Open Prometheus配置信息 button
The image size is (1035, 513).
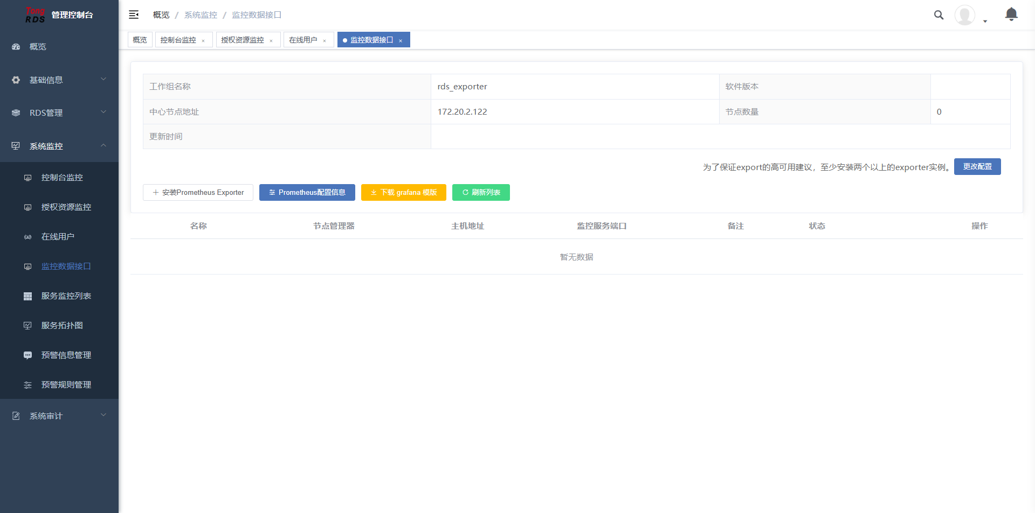(307, 193)
